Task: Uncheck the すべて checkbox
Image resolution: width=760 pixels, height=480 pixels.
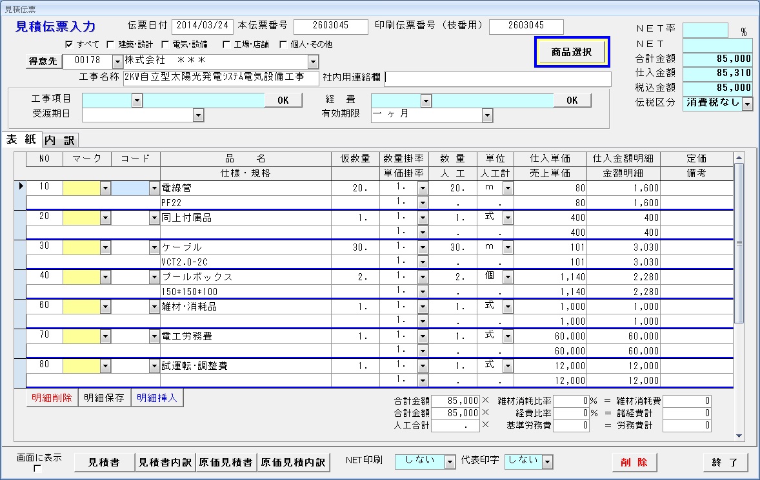Action: [70, 45]
